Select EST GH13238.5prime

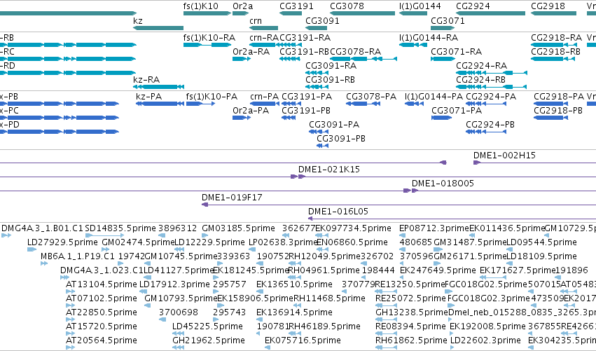pos(412,313)
